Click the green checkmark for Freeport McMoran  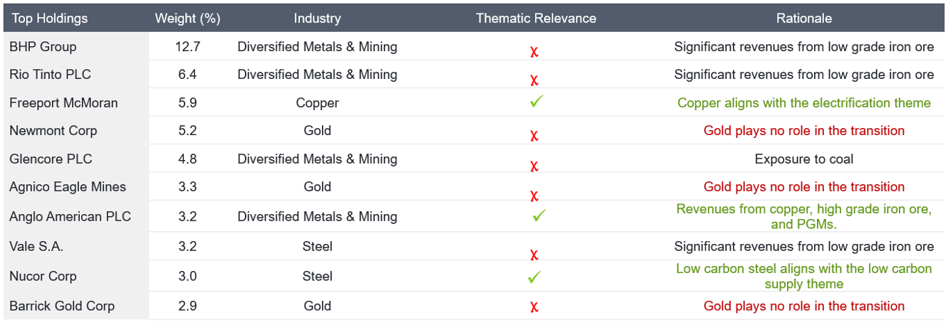(536, 102)
